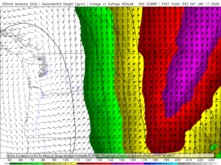
Task: Click the 130 label on the colorbar
Action: point(99,160)
